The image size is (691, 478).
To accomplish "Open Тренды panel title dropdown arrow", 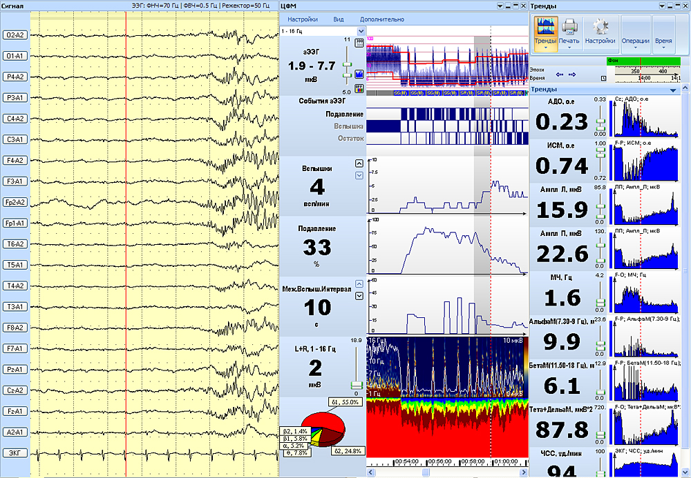I will point(662,6).
